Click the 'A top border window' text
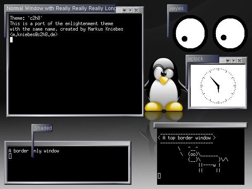 [x=186, y=138]
